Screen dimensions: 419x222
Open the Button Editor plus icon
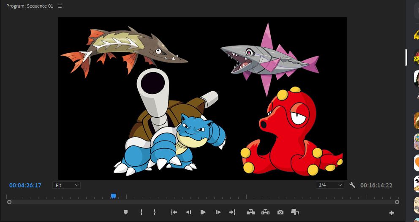392,213
